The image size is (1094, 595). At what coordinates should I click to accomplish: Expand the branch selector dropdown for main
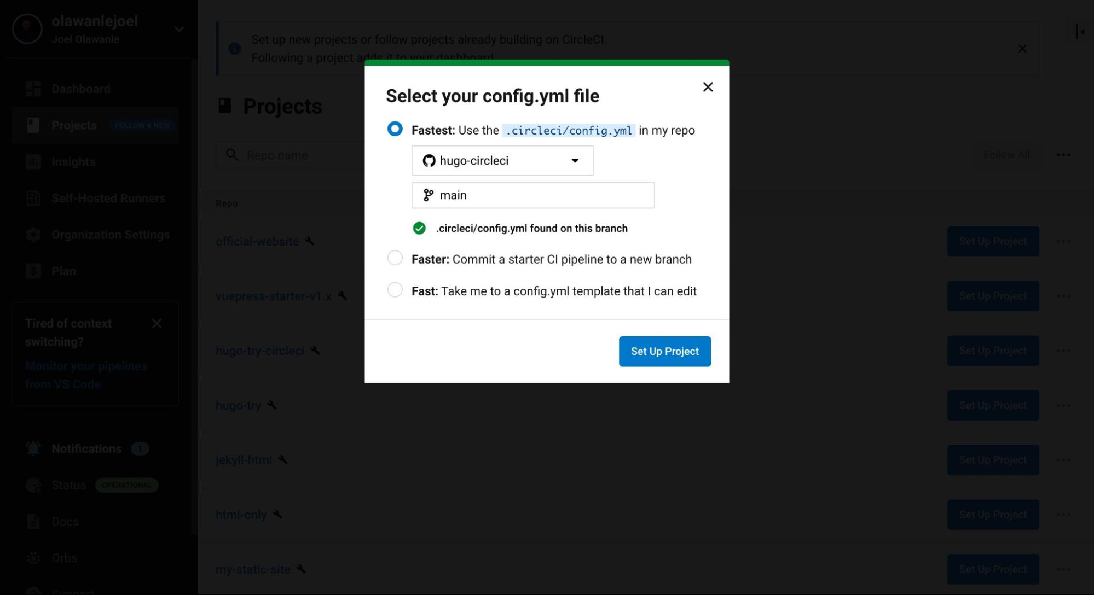pos(533,195)
